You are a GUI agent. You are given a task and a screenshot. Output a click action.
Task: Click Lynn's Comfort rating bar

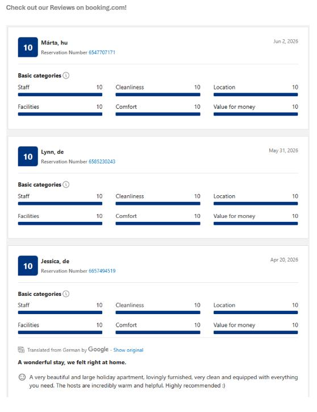click(158, 224)
